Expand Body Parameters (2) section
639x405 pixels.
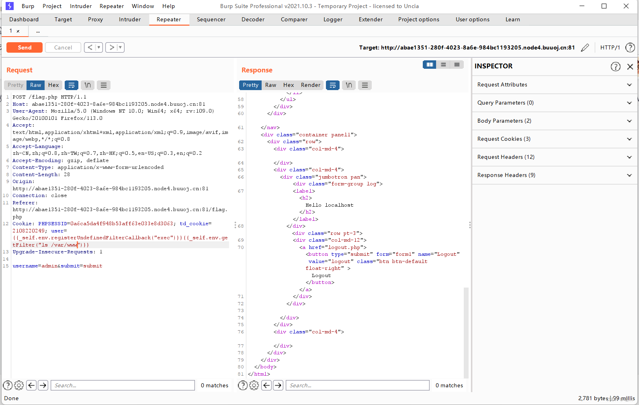pos(555,121)
